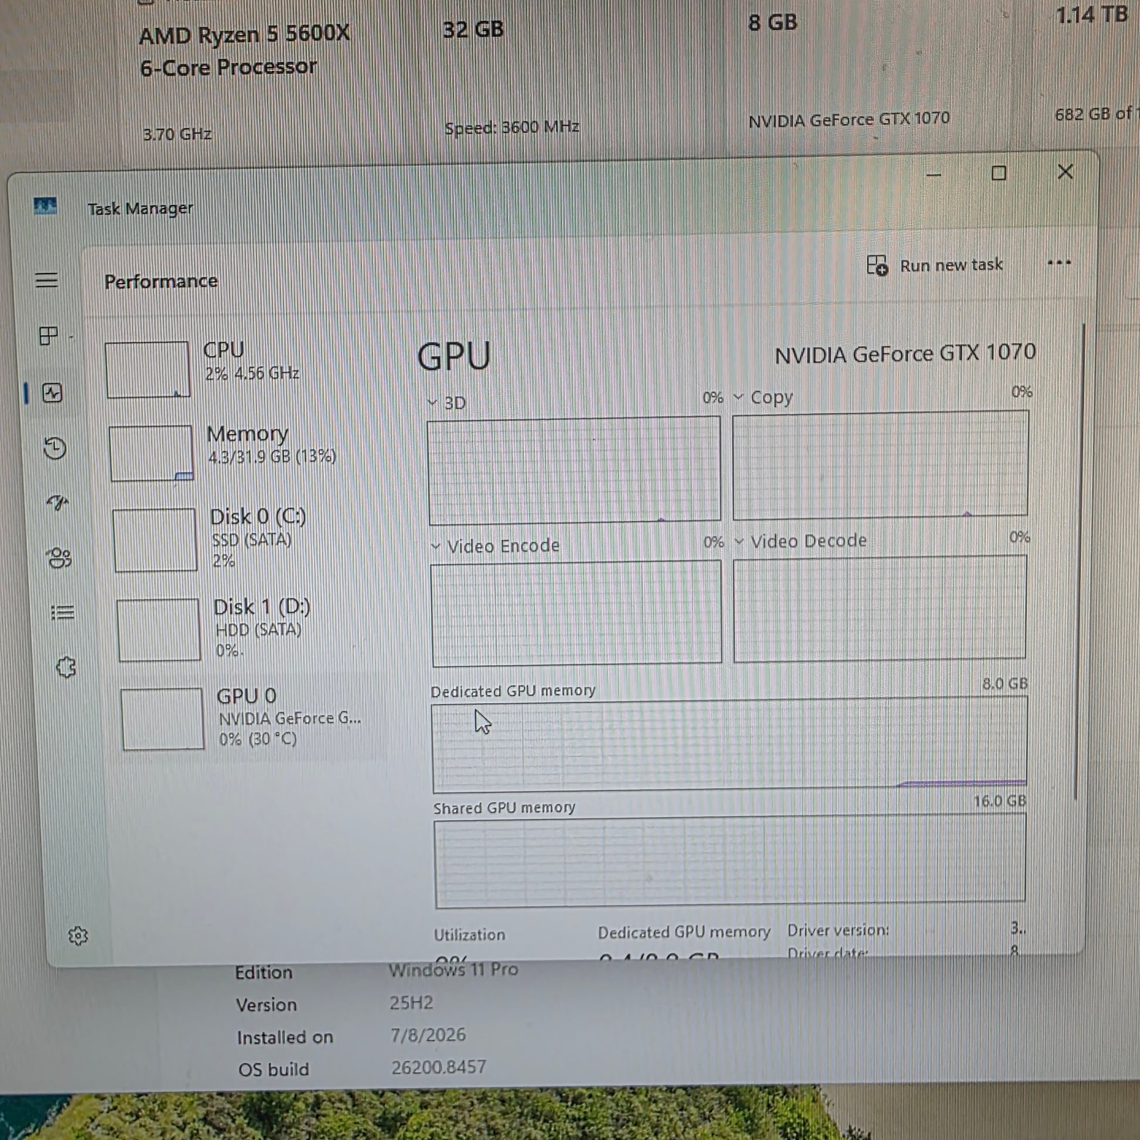Click the large "GPU" heading
Image resolution: width=1140 pixels, height=1140 pixels.
coord(454,356)
